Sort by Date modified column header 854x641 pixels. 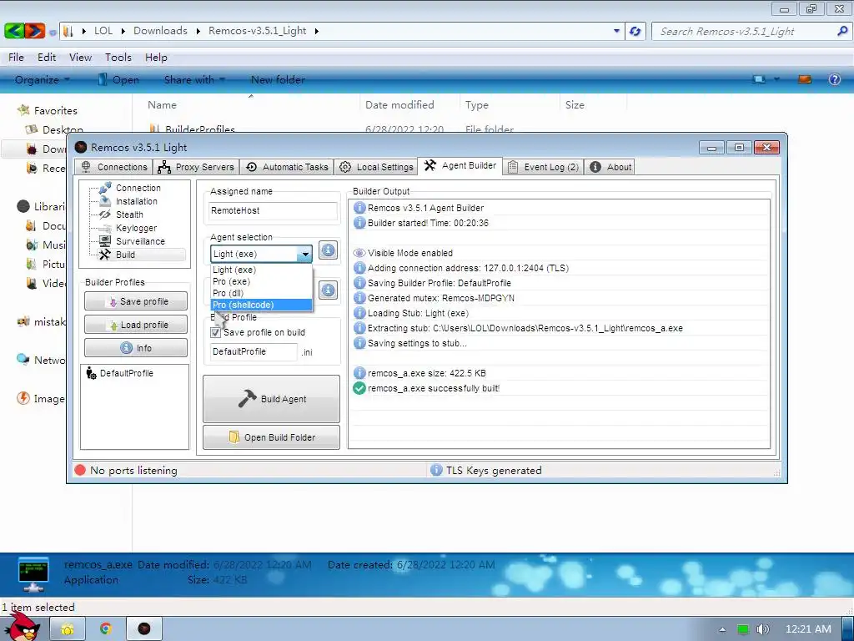point(399,104)
